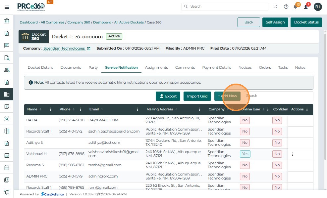327x198 pixels.
Task: Open Name column options menu
Action: tap(51, 109)
